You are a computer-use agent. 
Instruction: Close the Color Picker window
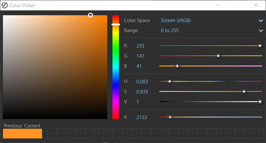[x=256, y=5]
